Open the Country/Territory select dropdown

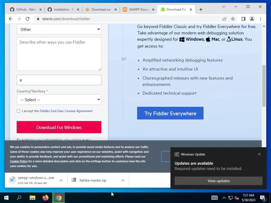pyautogui.click(x=59, y=100)
